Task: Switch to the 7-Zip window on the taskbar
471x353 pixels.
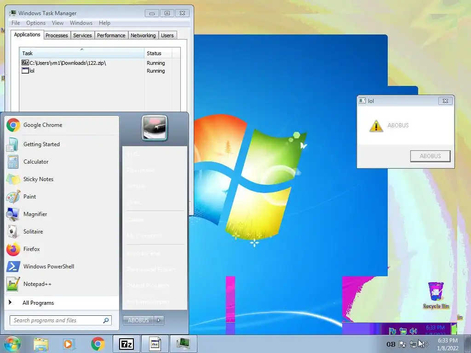Action: click(x=126, y=344)
